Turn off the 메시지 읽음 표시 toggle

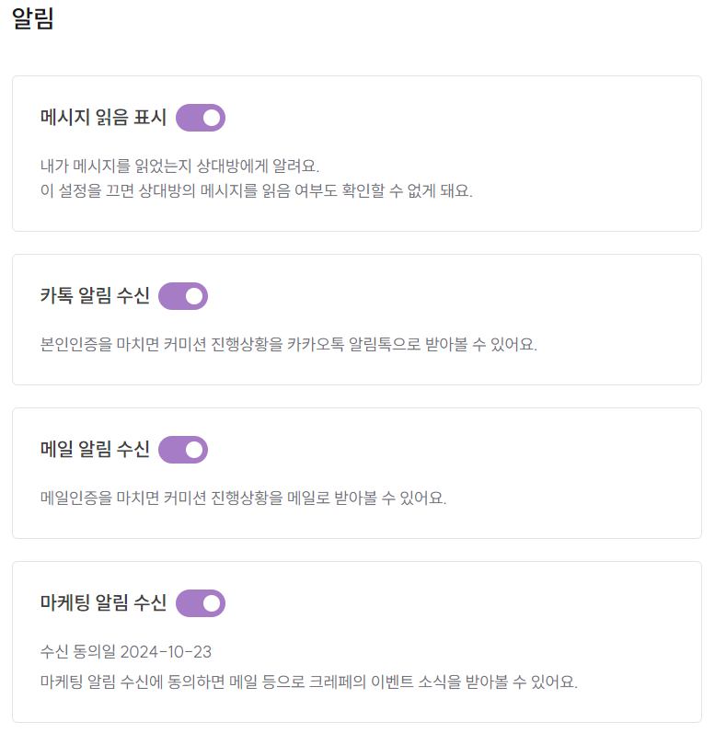point(200,118)
